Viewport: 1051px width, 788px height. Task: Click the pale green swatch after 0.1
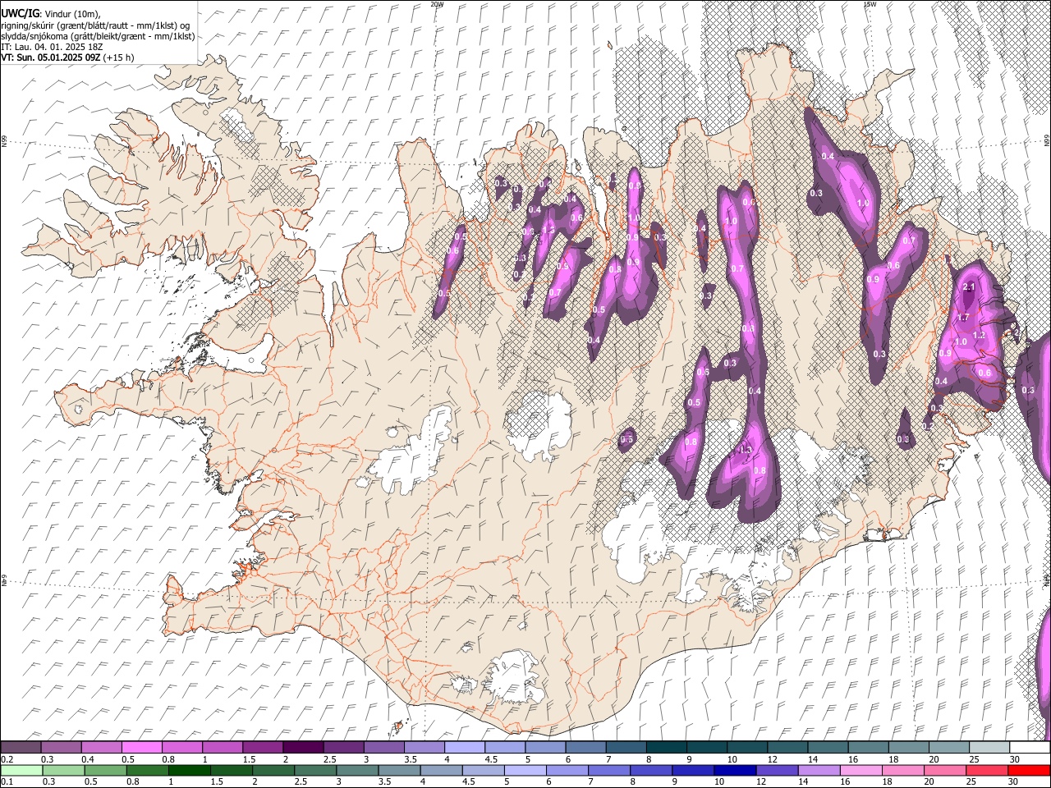click(x=21, y=770)
